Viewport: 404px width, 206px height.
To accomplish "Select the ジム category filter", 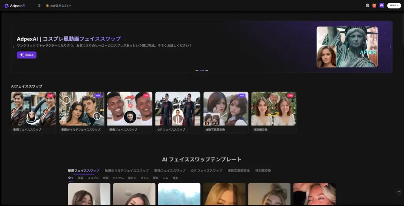I will 165,178.
